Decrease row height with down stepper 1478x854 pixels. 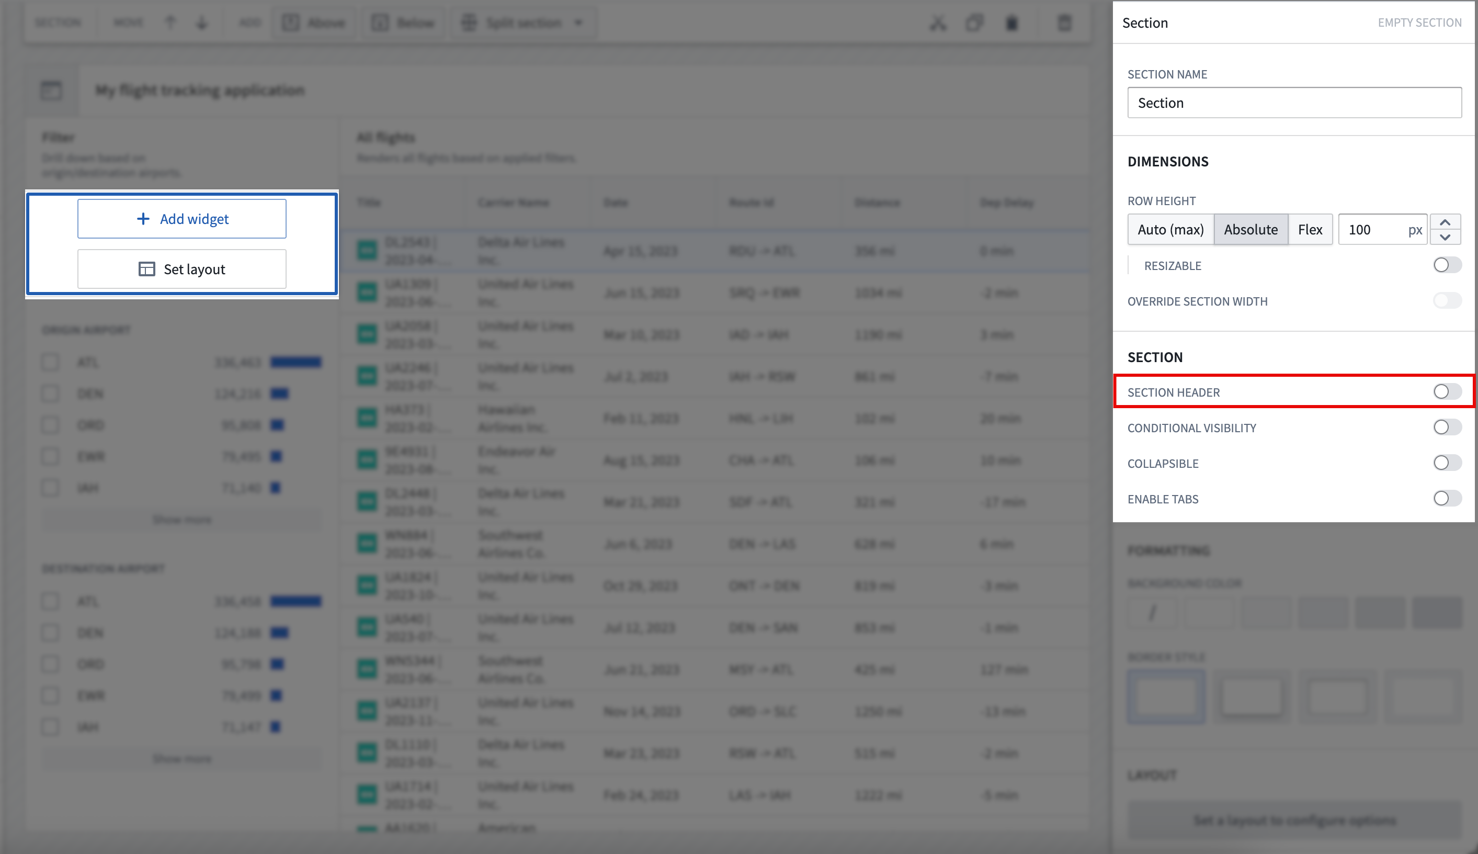coord(1445,237)
